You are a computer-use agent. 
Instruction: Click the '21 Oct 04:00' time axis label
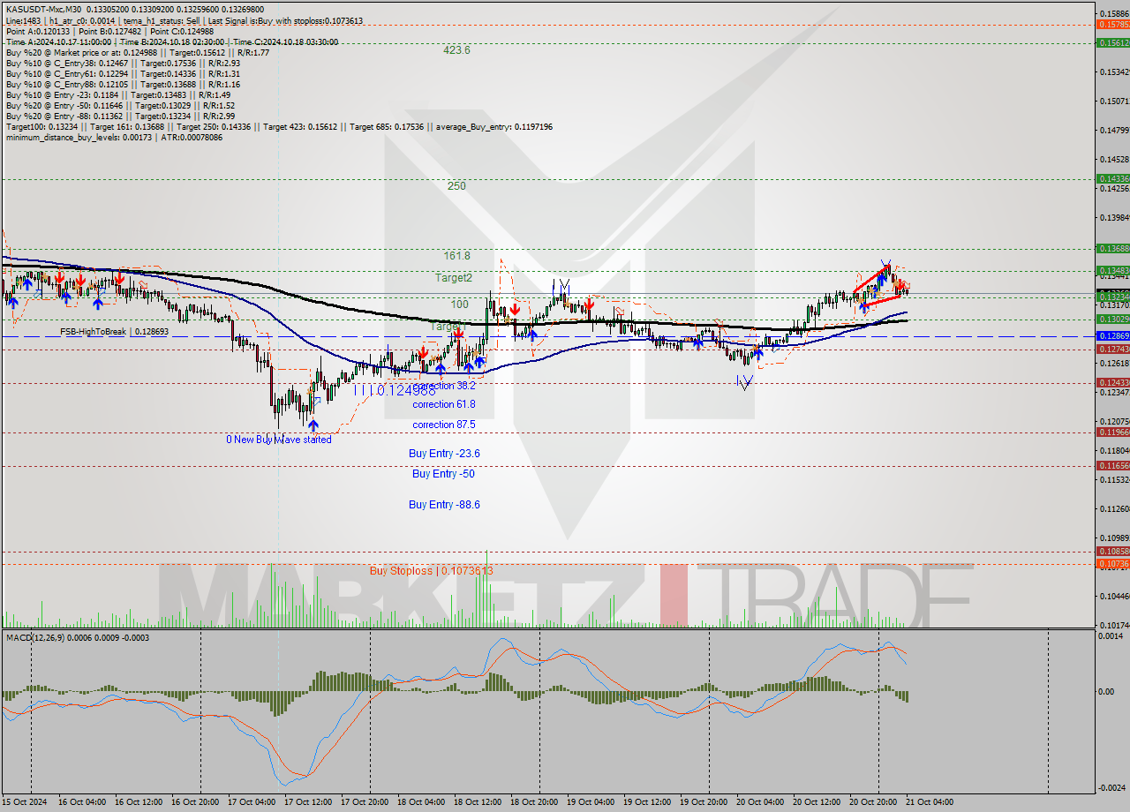coord(930,802)
